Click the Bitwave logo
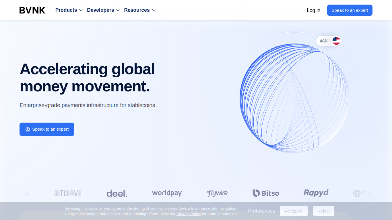This screenshot has width=392, height=220. (68, 193)
